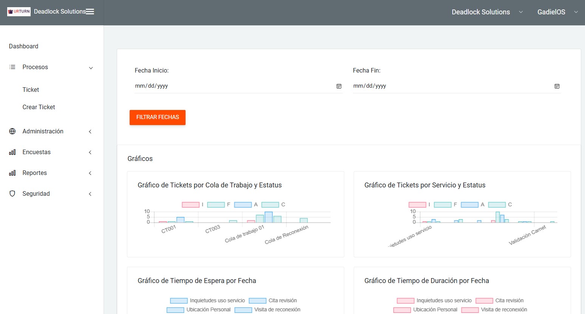The height and width of the screenshot is (314, 585).
Task: Click Deadlock Solutions brand text beside logo
Action: [60, 12]
